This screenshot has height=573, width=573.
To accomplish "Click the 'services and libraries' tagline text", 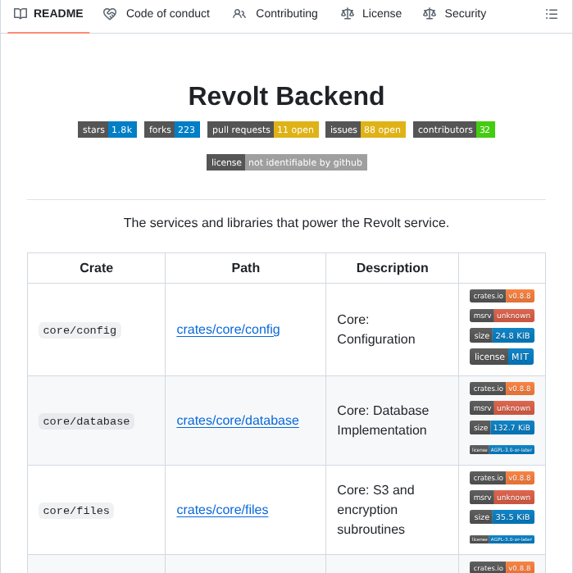I will click(x=287, y=223).
